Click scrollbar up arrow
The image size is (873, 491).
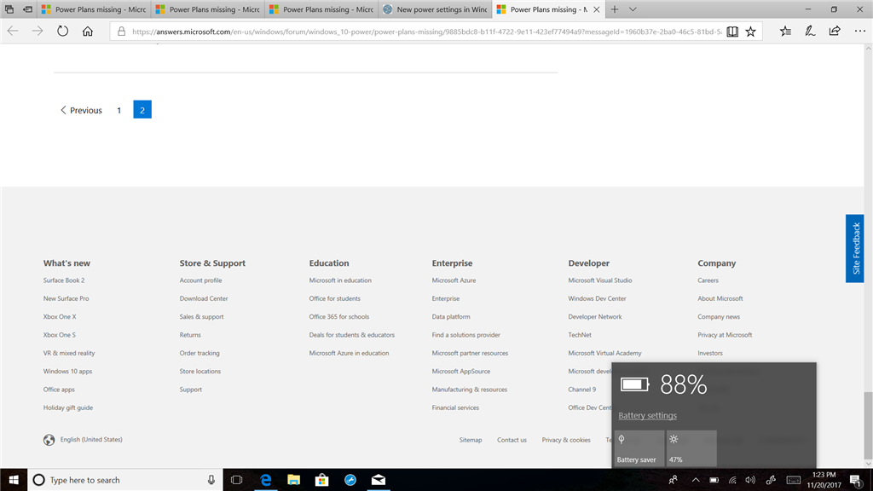point(868,49)
